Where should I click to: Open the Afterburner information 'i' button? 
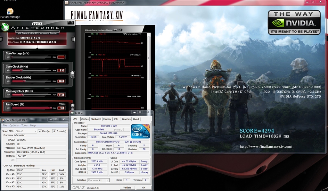[73, 39]
